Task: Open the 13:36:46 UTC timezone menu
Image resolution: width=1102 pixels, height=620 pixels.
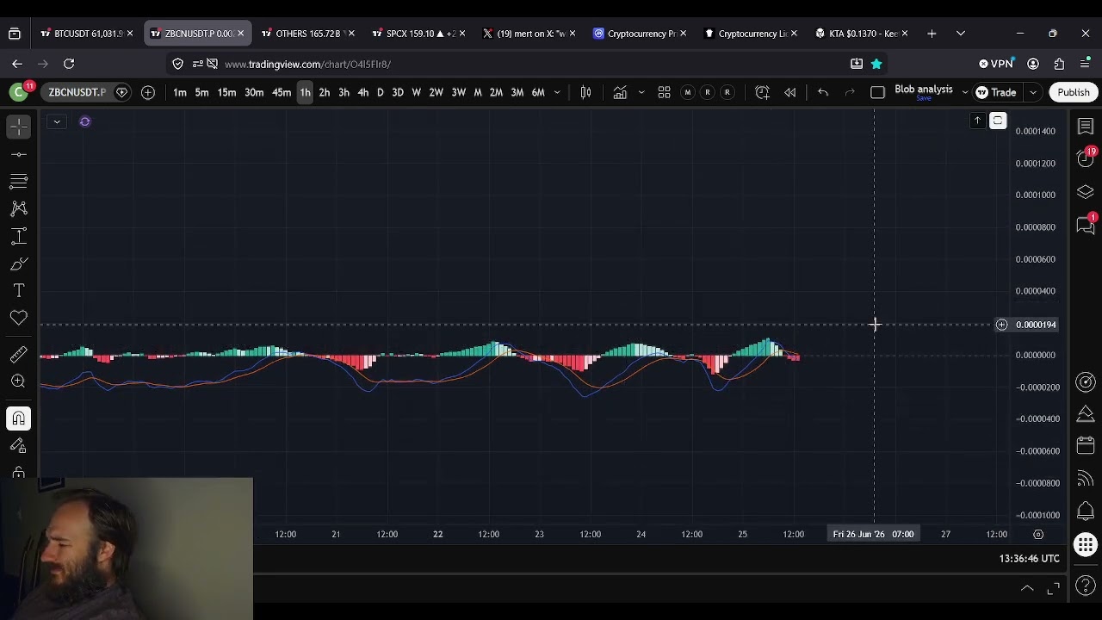Action: point(1029,559)
